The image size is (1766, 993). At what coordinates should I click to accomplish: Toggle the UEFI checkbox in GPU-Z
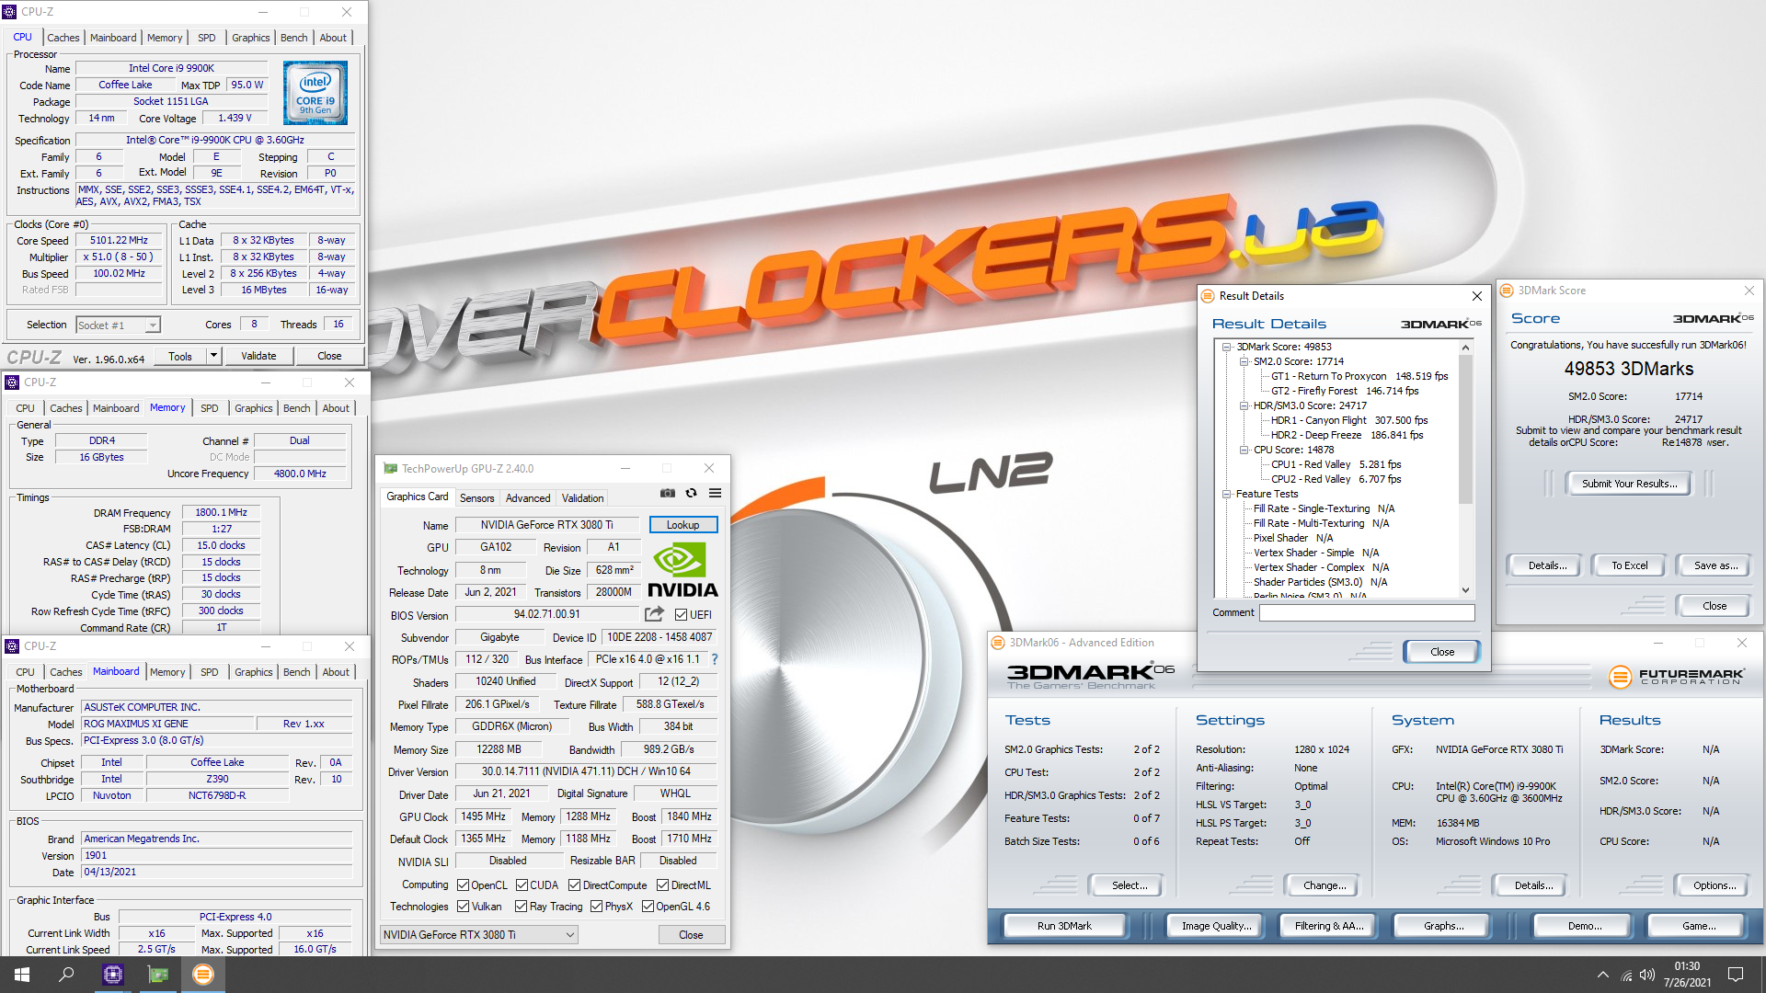tap(681, 614)
